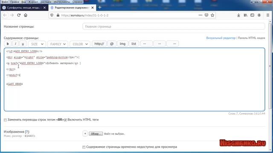Switch to 'Сухофрукты, овощи, ягоды' tab

tap(24, 8)
